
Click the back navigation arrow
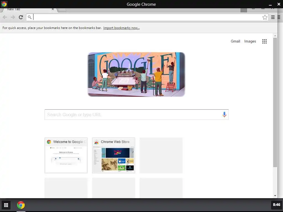5,17
